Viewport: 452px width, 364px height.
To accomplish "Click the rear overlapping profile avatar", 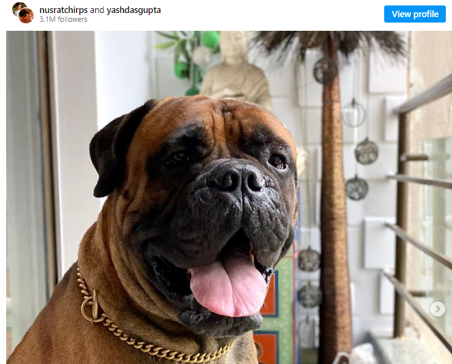I will [x=18, y=8].
